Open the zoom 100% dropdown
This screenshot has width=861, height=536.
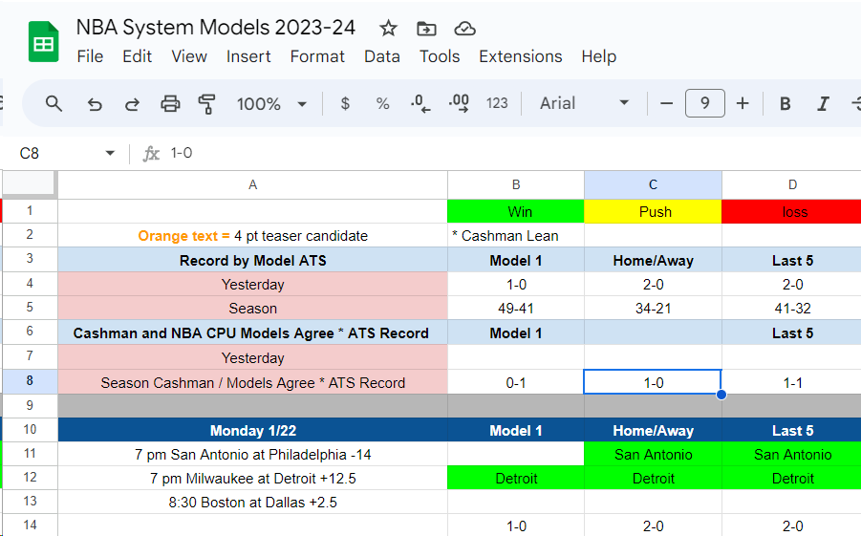[271, 104]
